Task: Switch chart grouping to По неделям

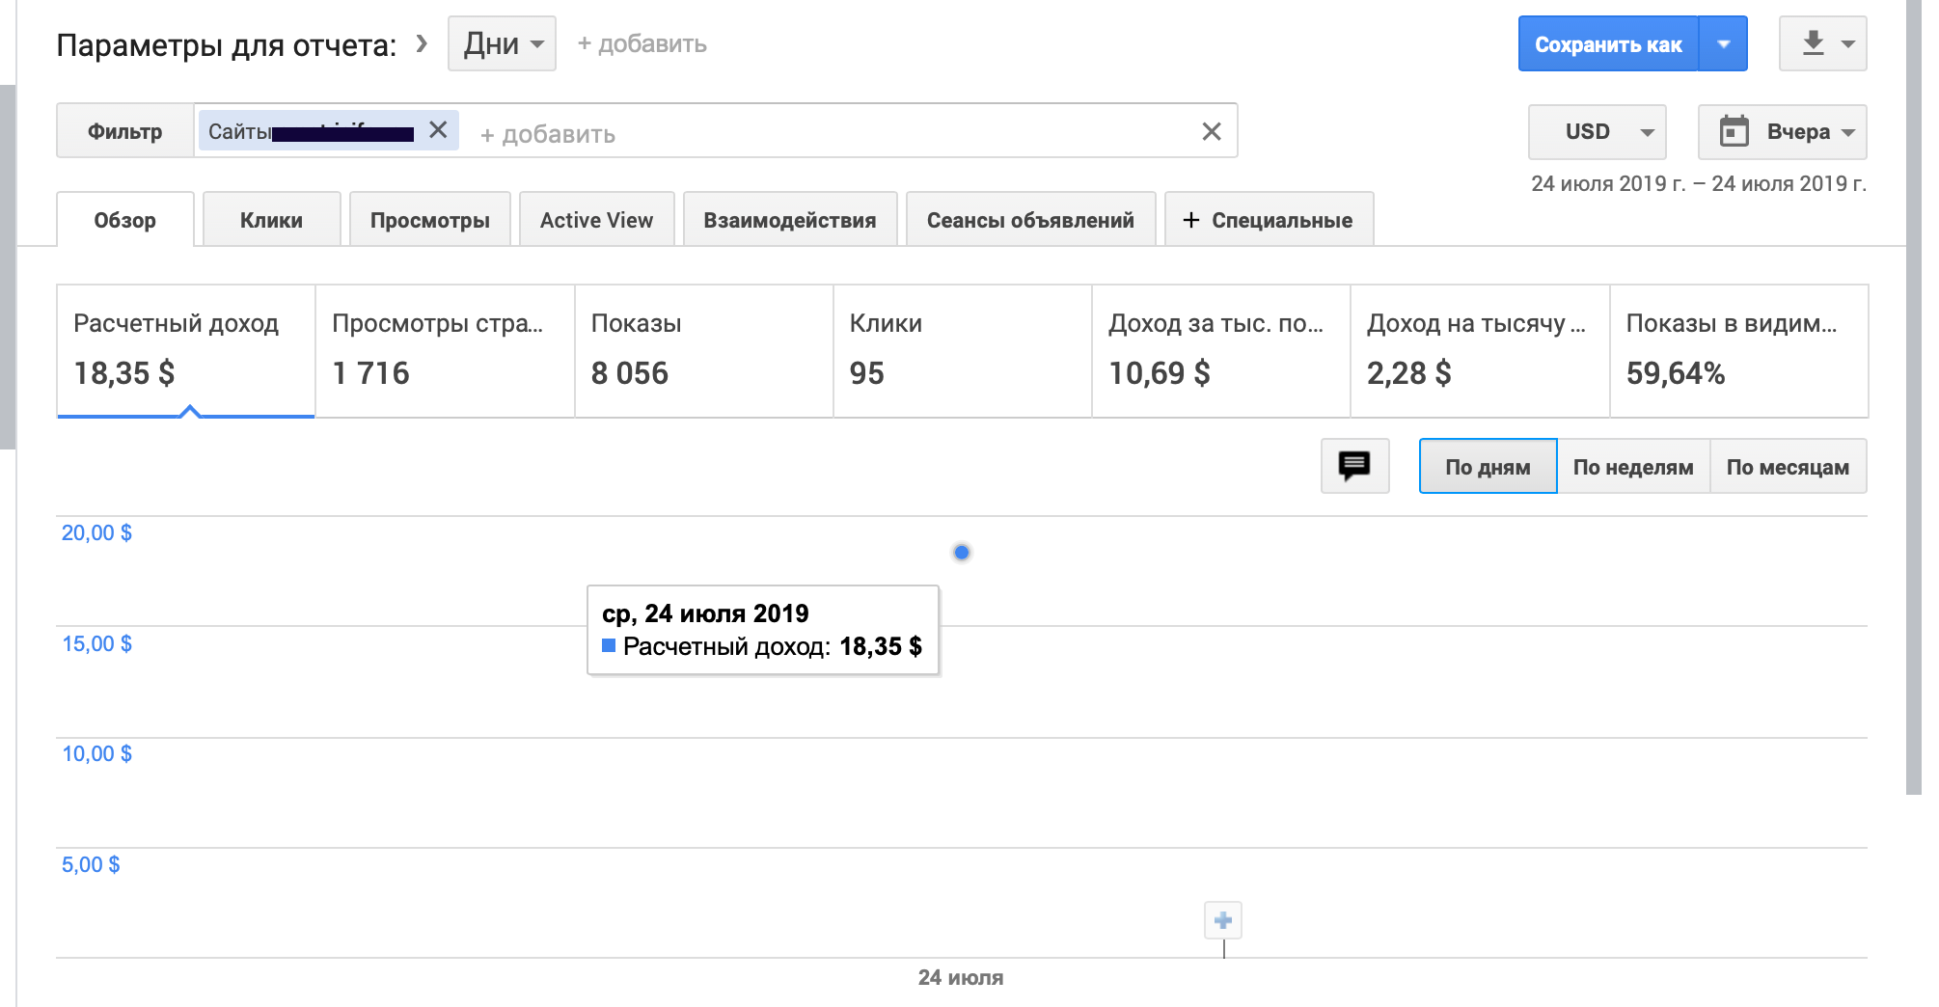Action: tap(1633, 467)
